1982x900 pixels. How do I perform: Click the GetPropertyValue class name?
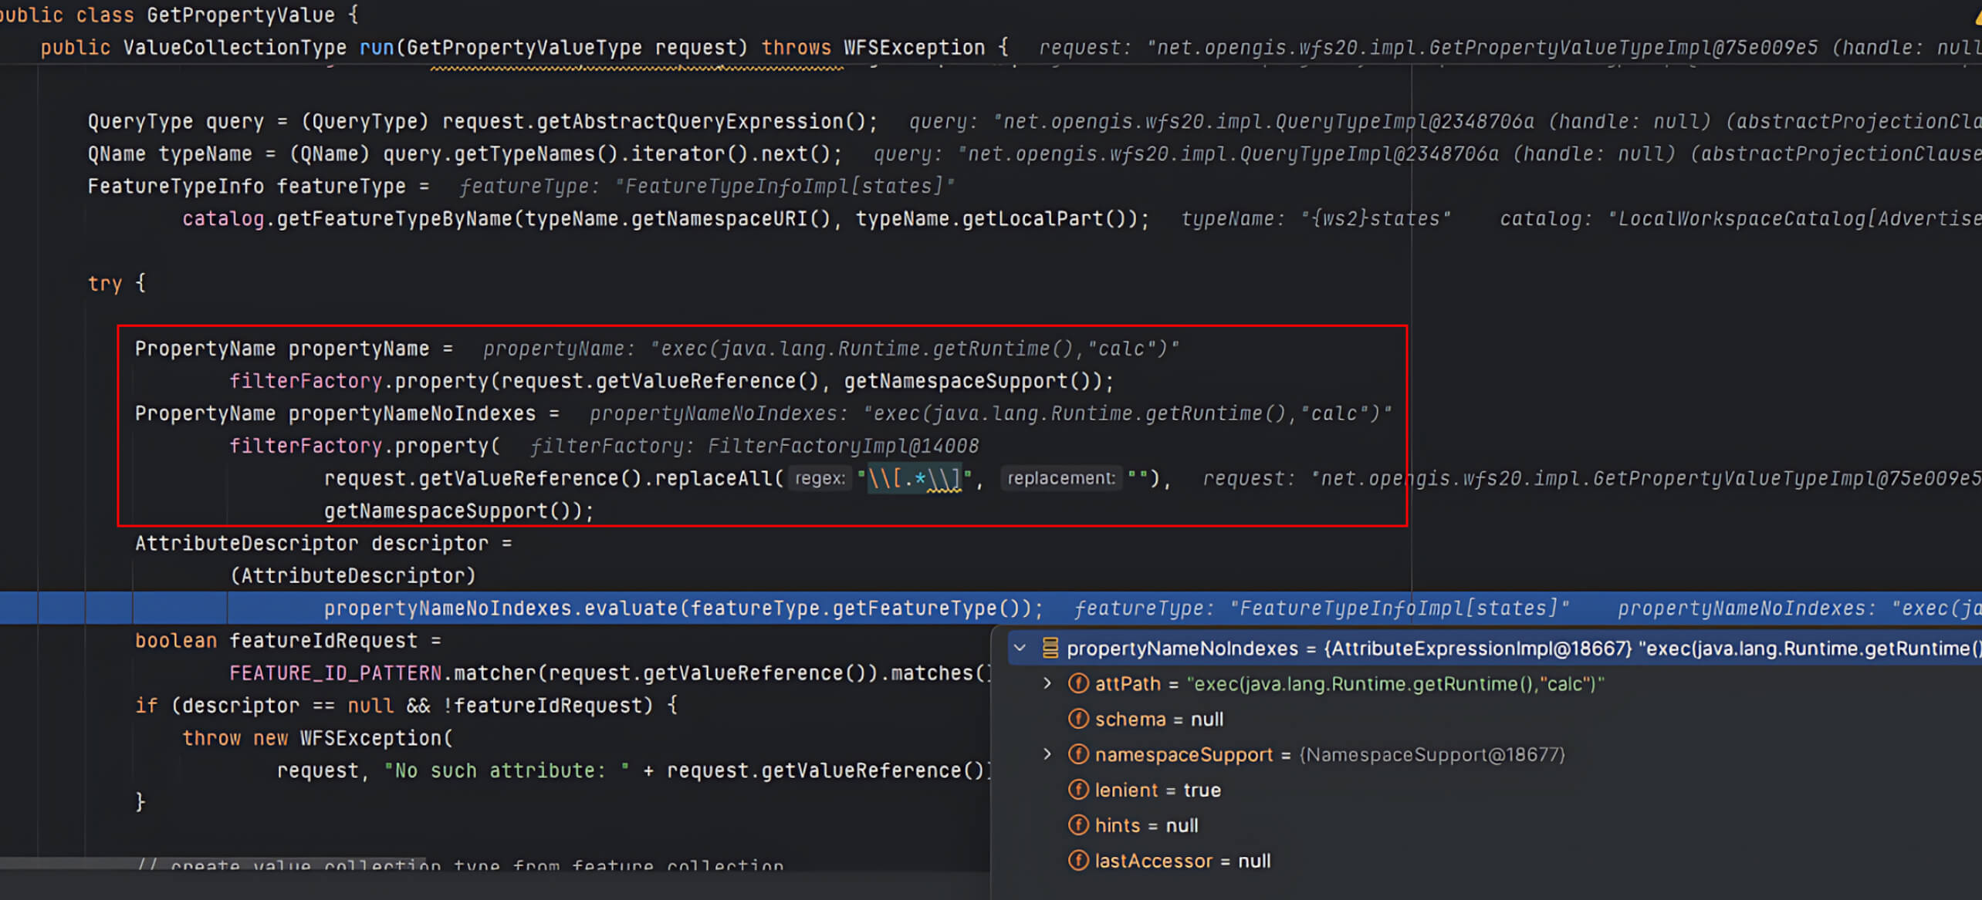click(245, 15)
